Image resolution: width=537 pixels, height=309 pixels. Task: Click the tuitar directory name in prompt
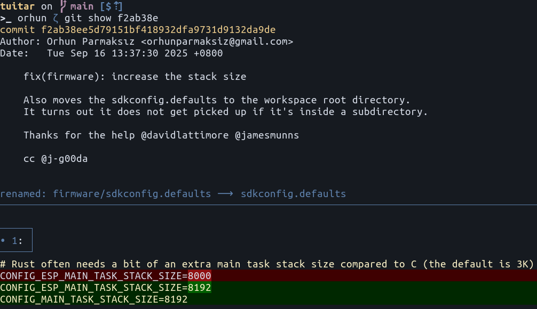pyautogui.click(x=18, y=6)
